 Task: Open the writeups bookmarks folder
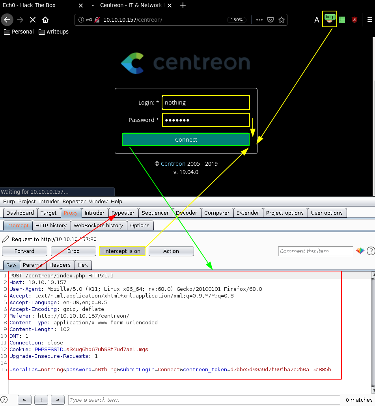pyautogui.click(x=54, y=32)
